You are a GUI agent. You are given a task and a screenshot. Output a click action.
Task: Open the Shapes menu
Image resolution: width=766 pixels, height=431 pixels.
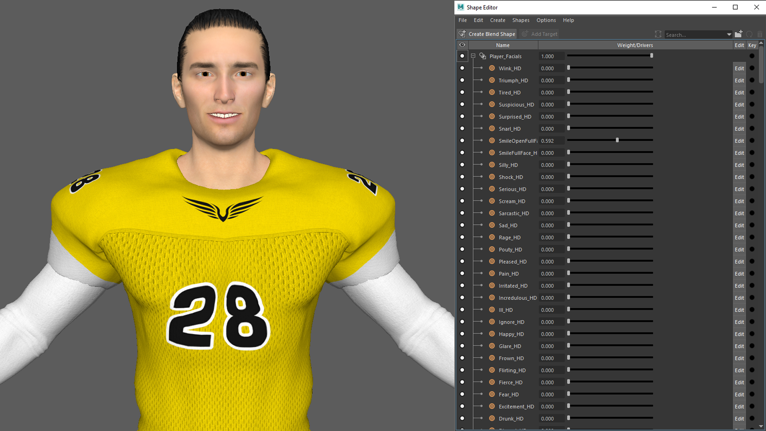point(521,20)
